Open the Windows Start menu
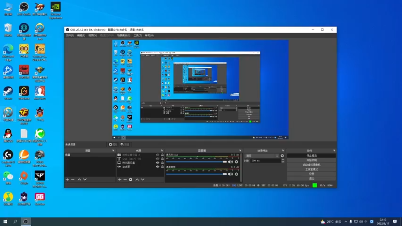Screen dimensions: 402x226 (5, 222)
